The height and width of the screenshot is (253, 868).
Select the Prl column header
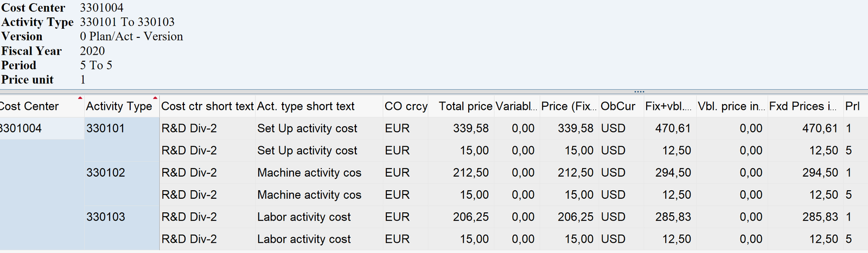click(852, 106)
